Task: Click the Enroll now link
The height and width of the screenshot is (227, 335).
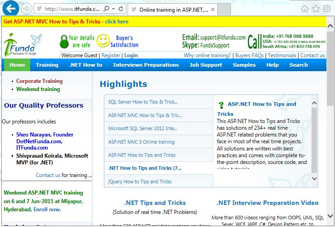Action: [x=47, y=209]
